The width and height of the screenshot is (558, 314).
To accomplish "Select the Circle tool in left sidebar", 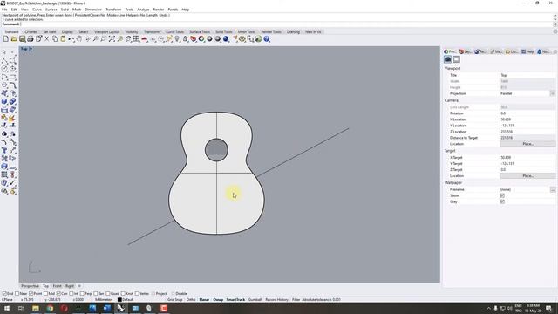I will point(4,69).
